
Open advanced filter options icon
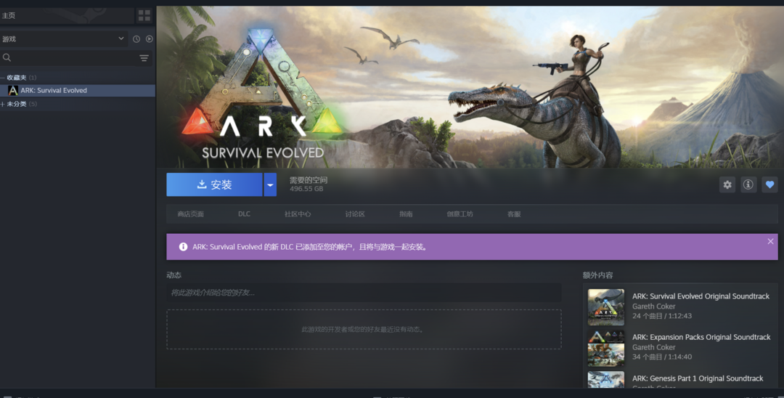coord(144,59)
